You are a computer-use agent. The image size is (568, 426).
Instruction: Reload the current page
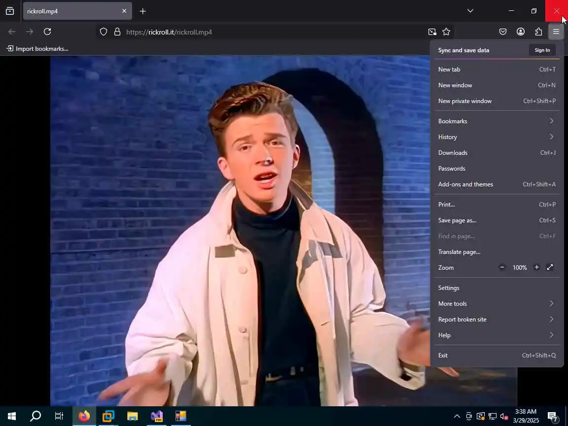click(x=47, y=32)
